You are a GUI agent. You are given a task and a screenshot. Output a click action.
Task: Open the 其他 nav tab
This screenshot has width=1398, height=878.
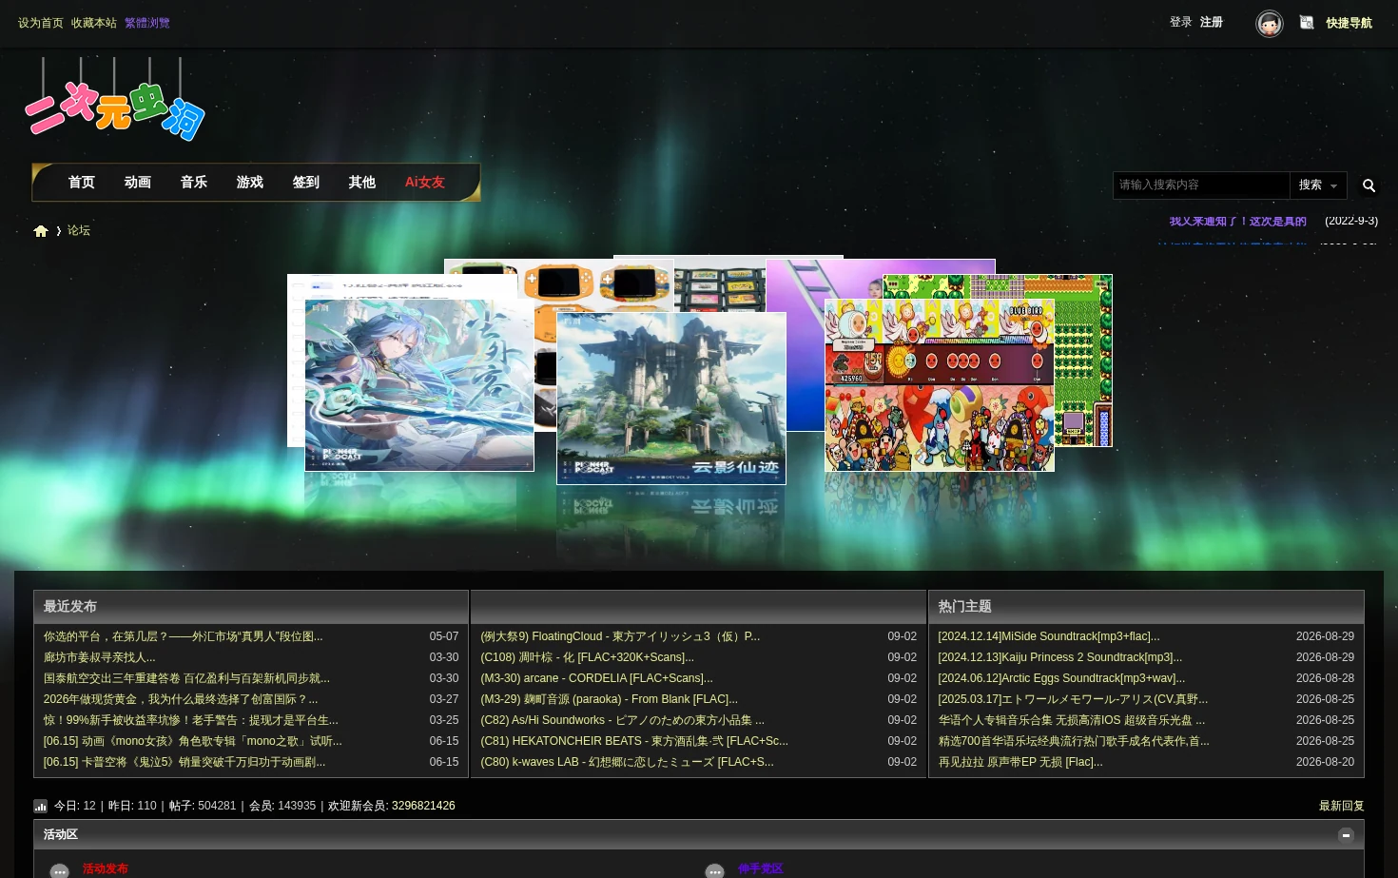click(x=362, y=182)
